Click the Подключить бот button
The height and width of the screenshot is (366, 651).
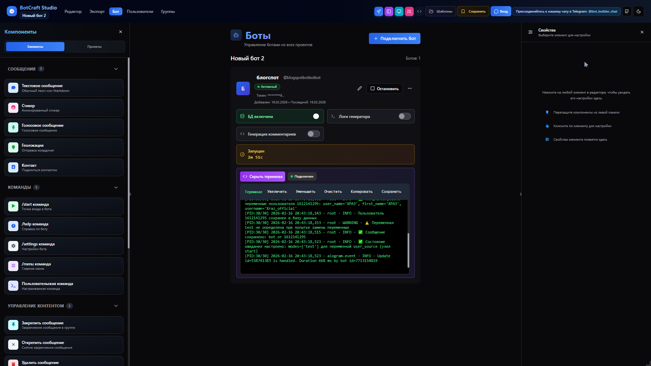pyautogui.click(x=394, y=38)
